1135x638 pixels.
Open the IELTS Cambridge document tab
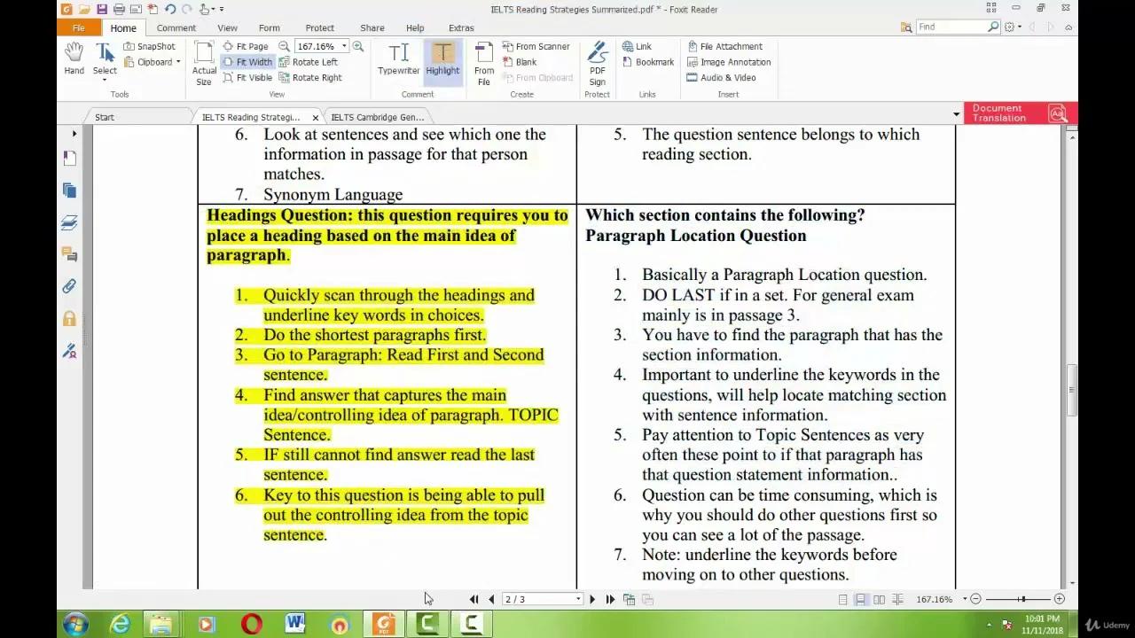point(378,116)
